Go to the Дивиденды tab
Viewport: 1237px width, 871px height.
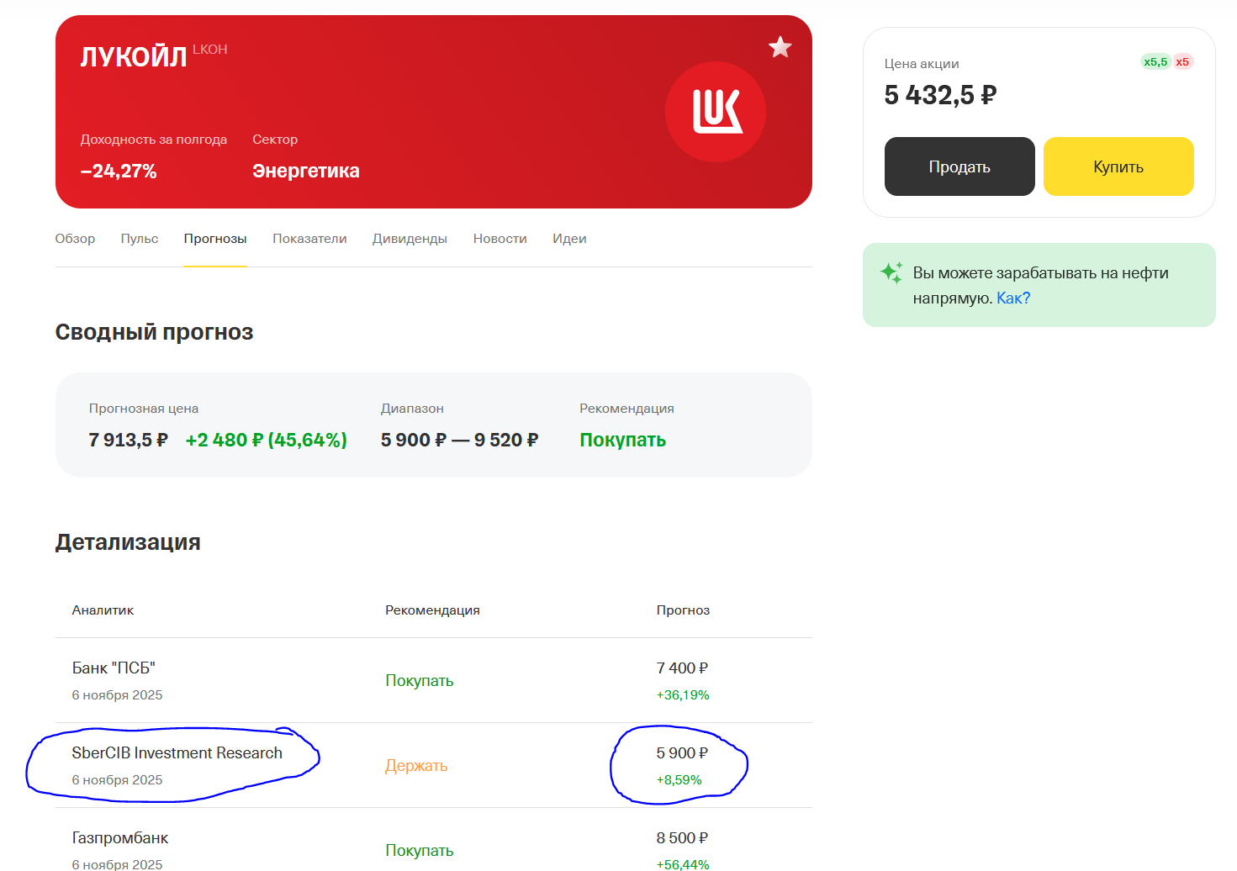[410, 239]
